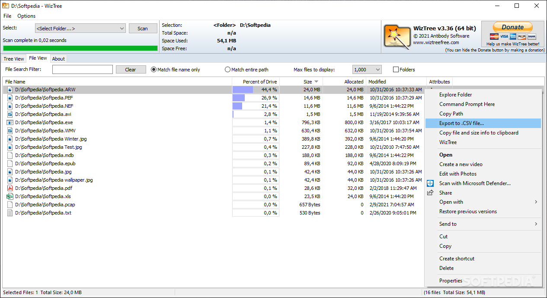Image resolution: width=547 pixels, height=298 pixels.
Task: Click the Softpedia.ARW file icon
Action: [x=10, y=90]
